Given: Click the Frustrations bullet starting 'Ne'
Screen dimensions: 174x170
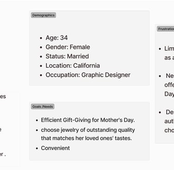Looking at the screenshot, I should tap(169, 85).
